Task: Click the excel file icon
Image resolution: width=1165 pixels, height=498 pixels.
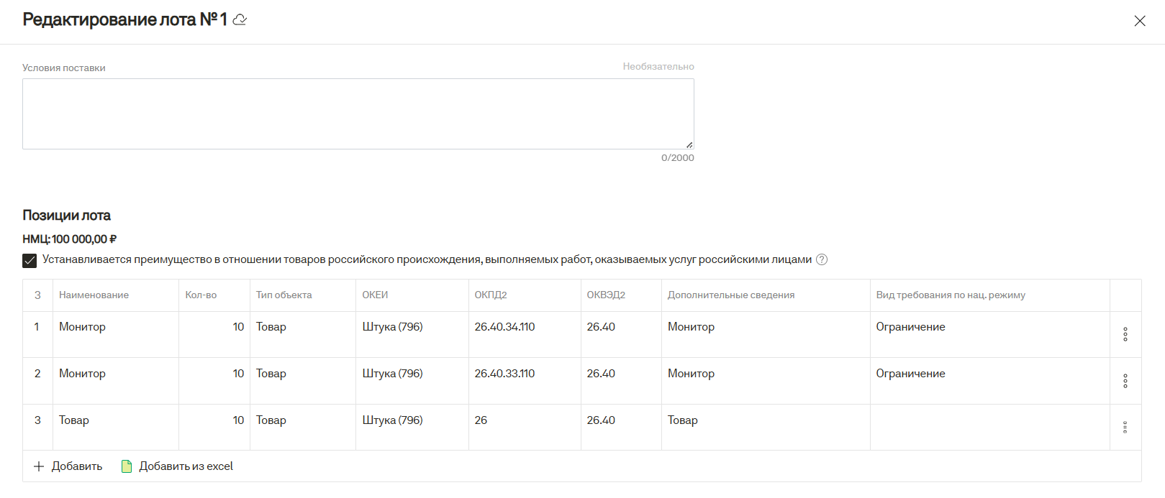Action: [x=127, y=466]
